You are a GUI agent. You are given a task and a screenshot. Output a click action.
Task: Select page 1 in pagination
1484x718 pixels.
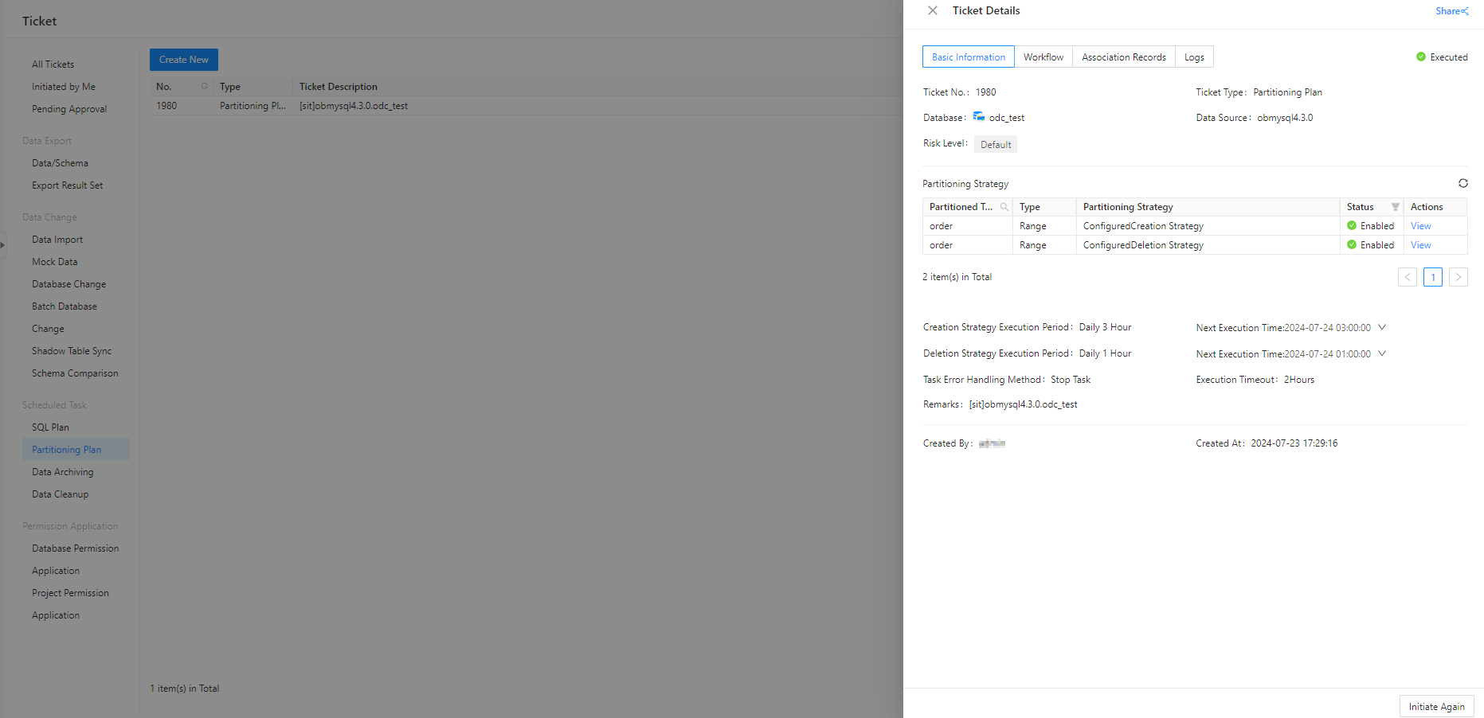pyautogui.click(x=1432, y=277)
